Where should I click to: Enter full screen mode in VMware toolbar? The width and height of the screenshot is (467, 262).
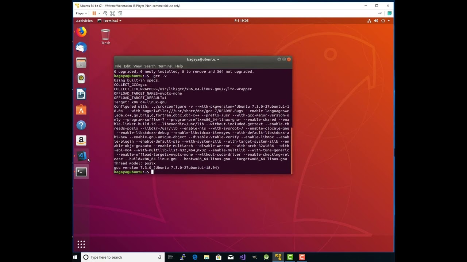[x=112, y=13]
